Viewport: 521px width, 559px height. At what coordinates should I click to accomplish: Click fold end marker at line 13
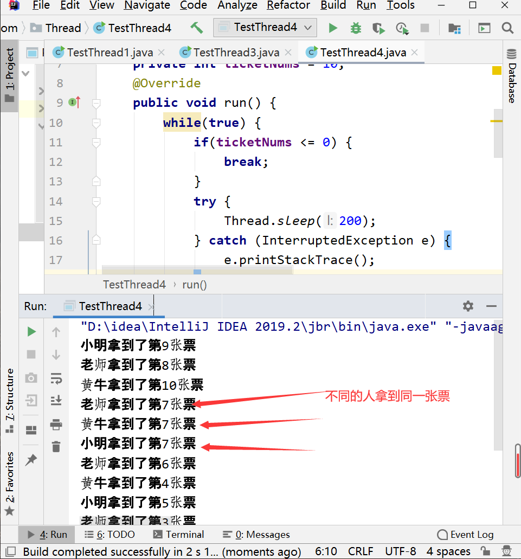(x=96, y=181)
